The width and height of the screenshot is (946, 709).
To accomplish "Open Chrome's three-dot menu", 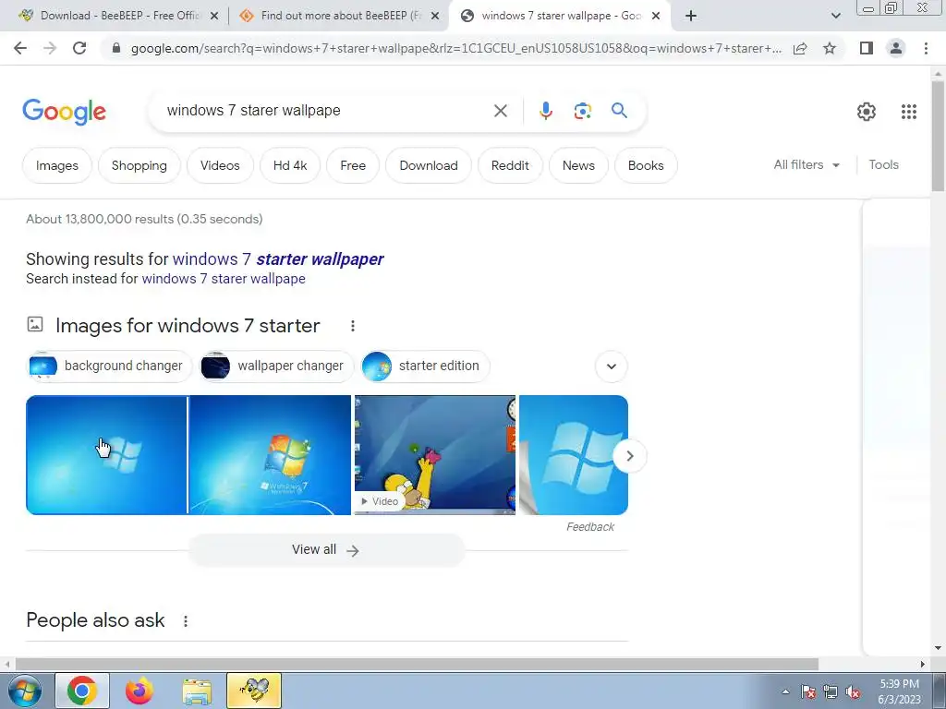I will [926, 48].
